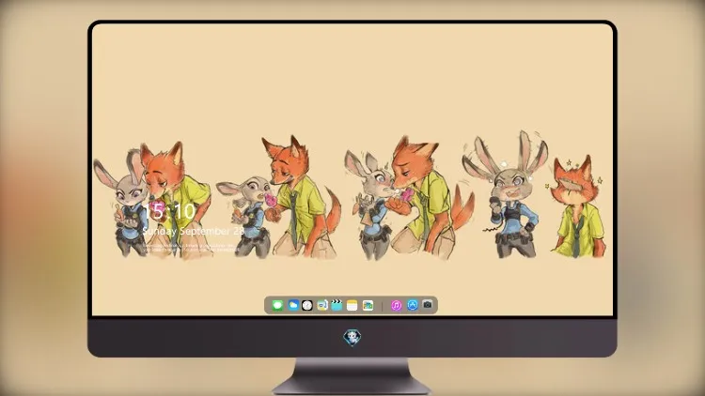This screenshot has width=705, height=396.
Task: Open the green Messages app in the dock
Action: pos(277,305)
